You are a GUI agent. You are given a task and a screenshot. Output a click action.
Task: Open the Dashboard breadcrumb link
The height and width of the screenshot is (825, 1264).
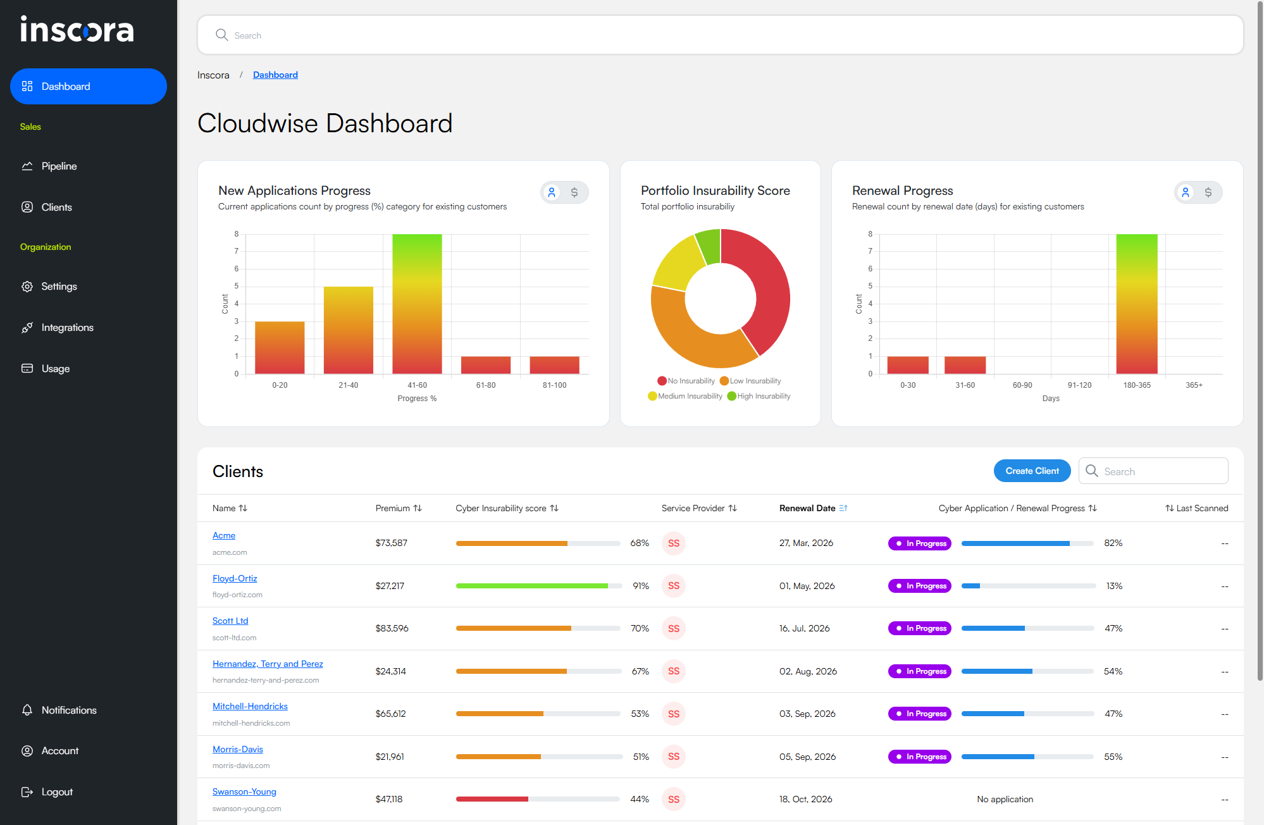click(x=275, y=75)
